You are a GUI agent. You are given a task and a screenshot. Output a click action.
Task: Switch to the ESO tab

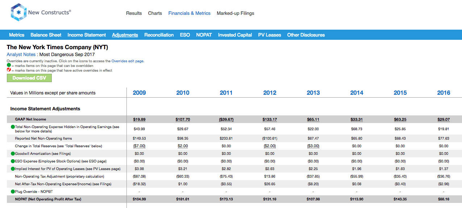[185, 35]
